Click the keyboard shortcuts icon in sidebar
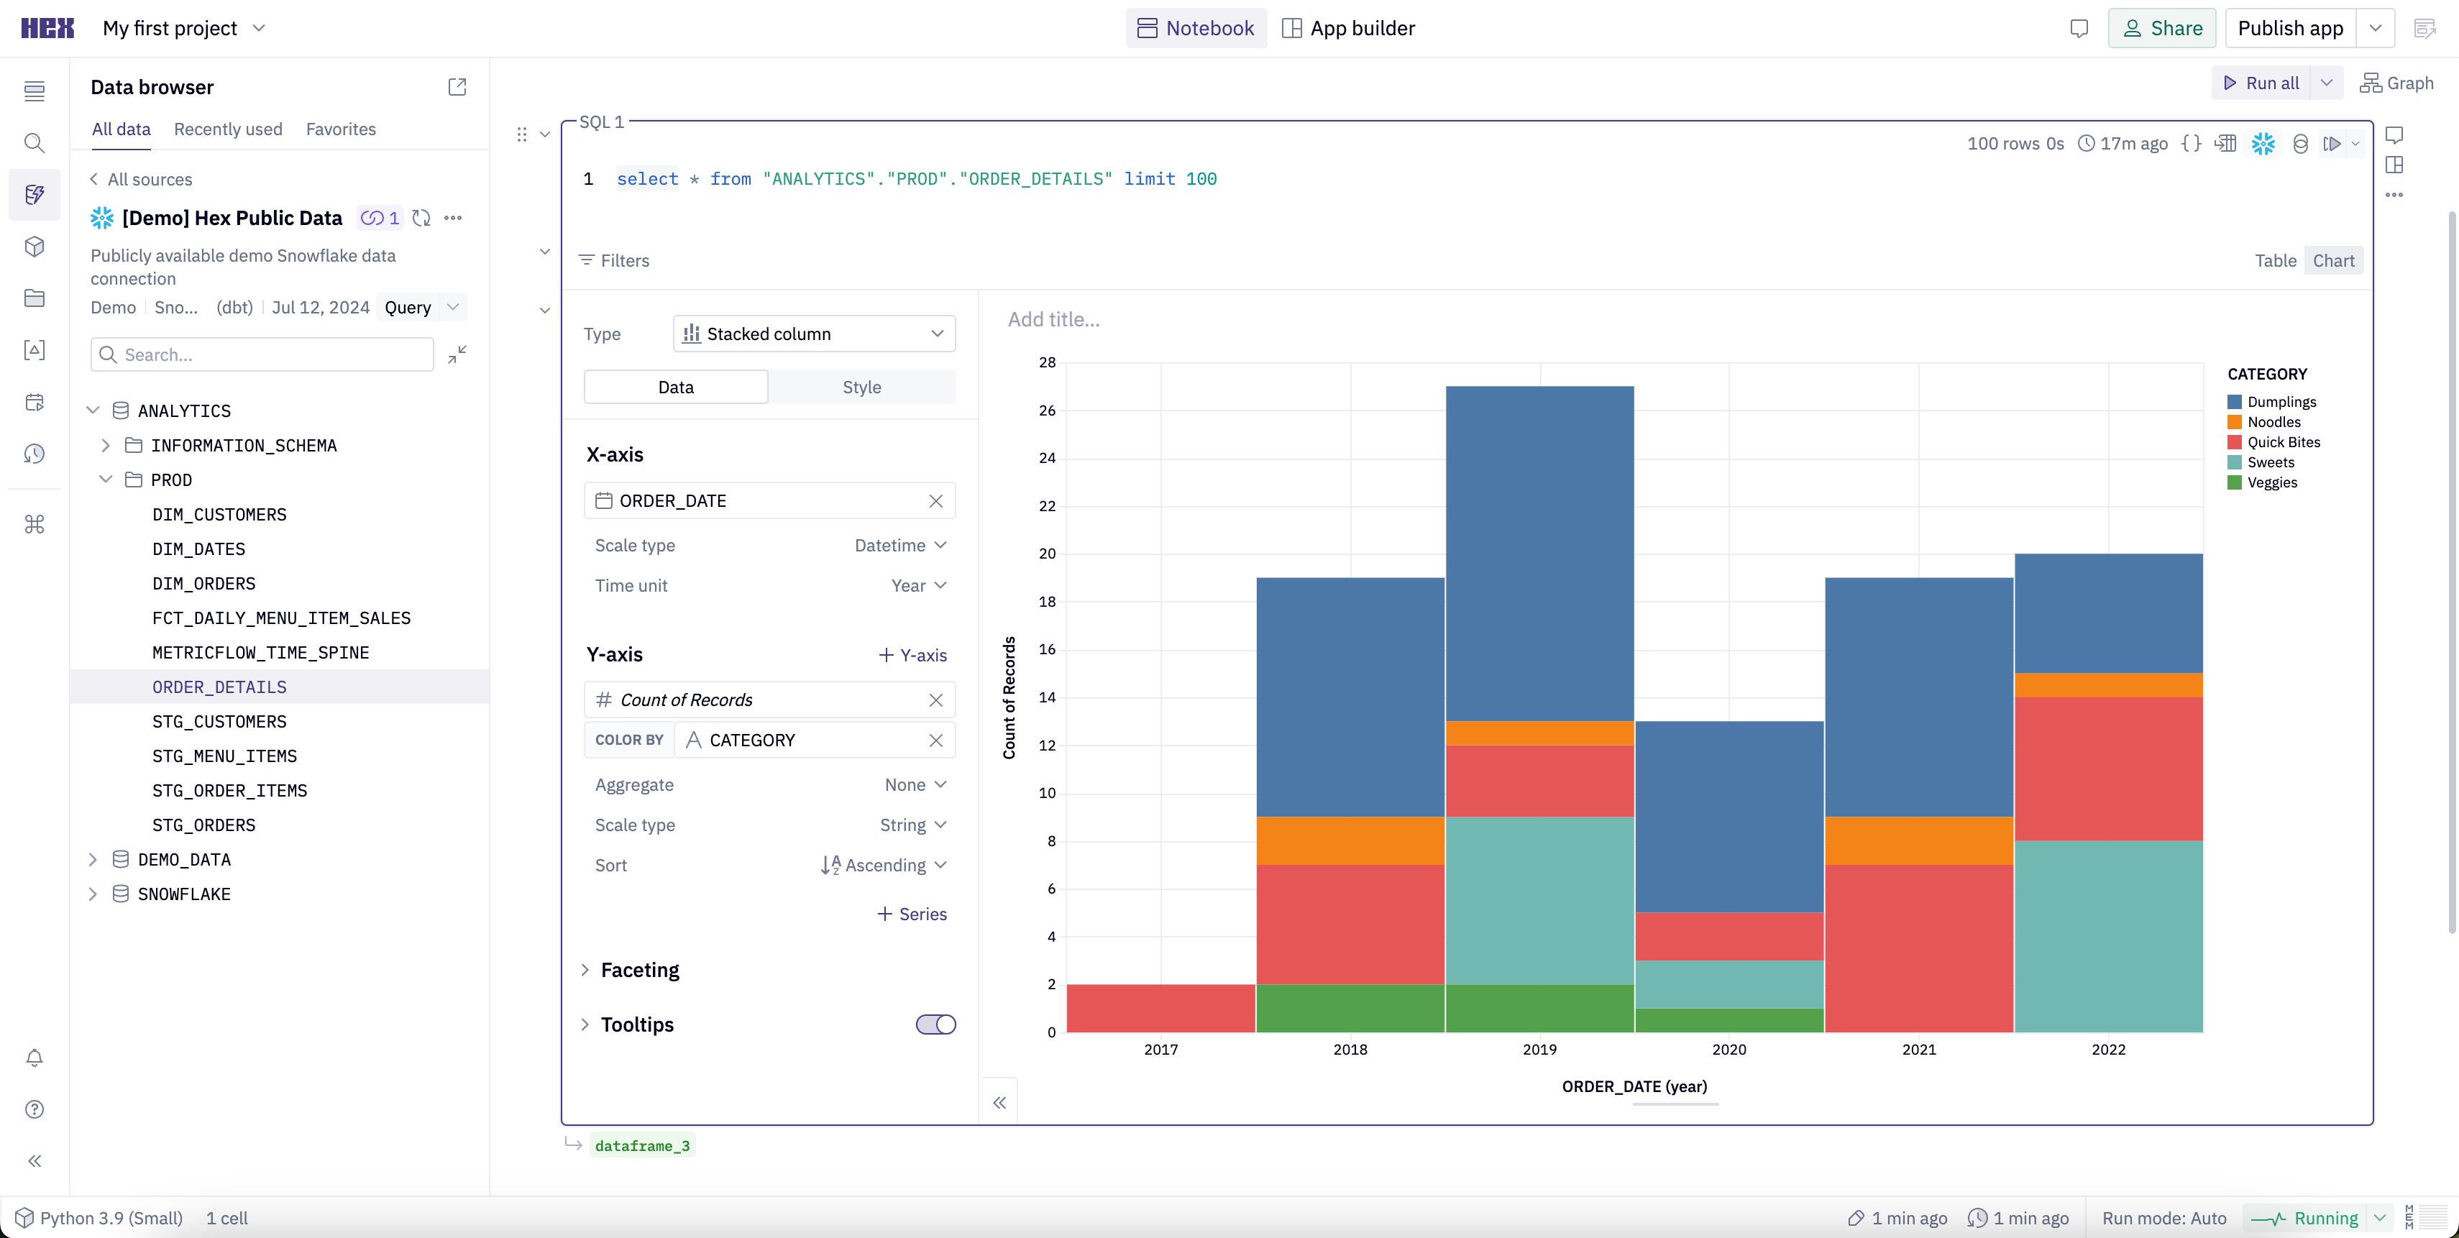This screenshot has height=1238, width=2459. pyautogui.click(x=35, y=524)
